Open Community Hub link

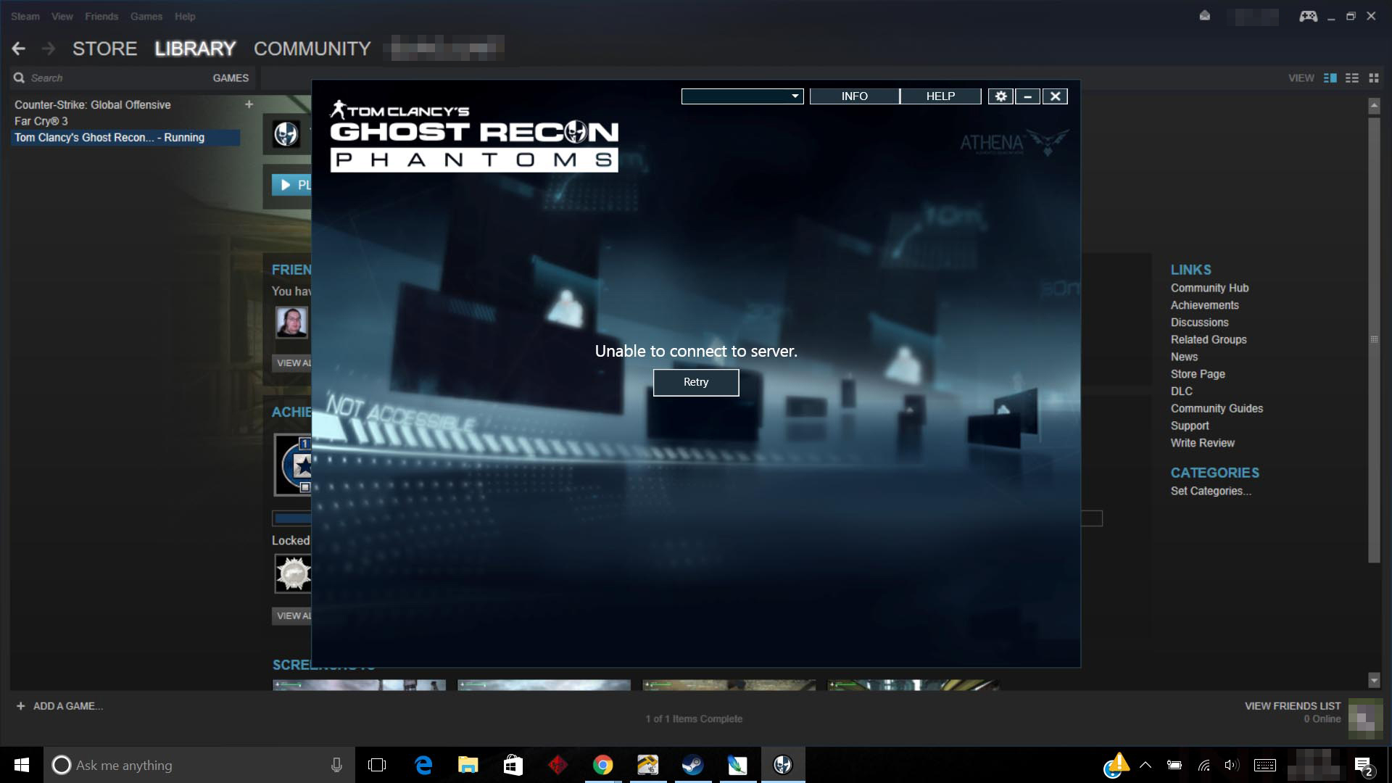(1209, 288)
